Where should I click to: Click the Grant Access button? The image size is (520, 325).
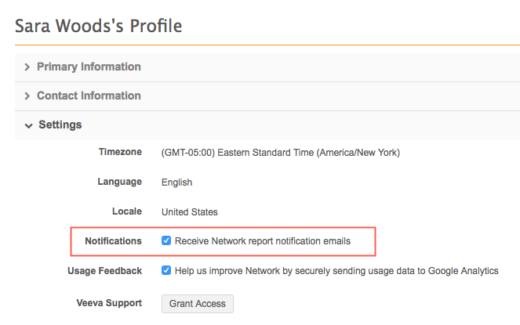(x=197, y=304)
